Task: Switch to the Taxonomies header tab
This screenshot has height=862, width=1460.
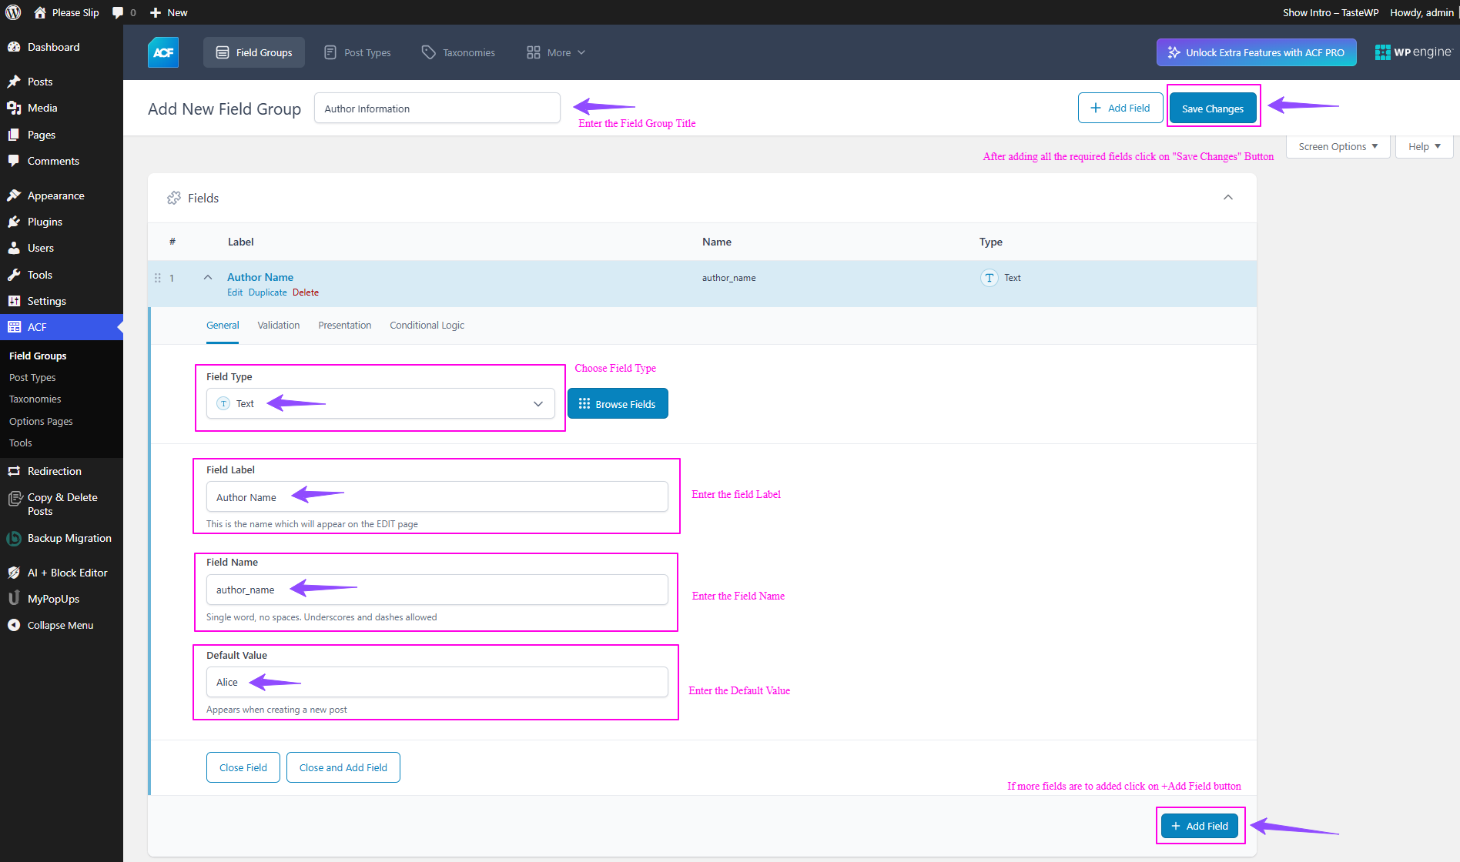Action: click(x=458, y=52)
